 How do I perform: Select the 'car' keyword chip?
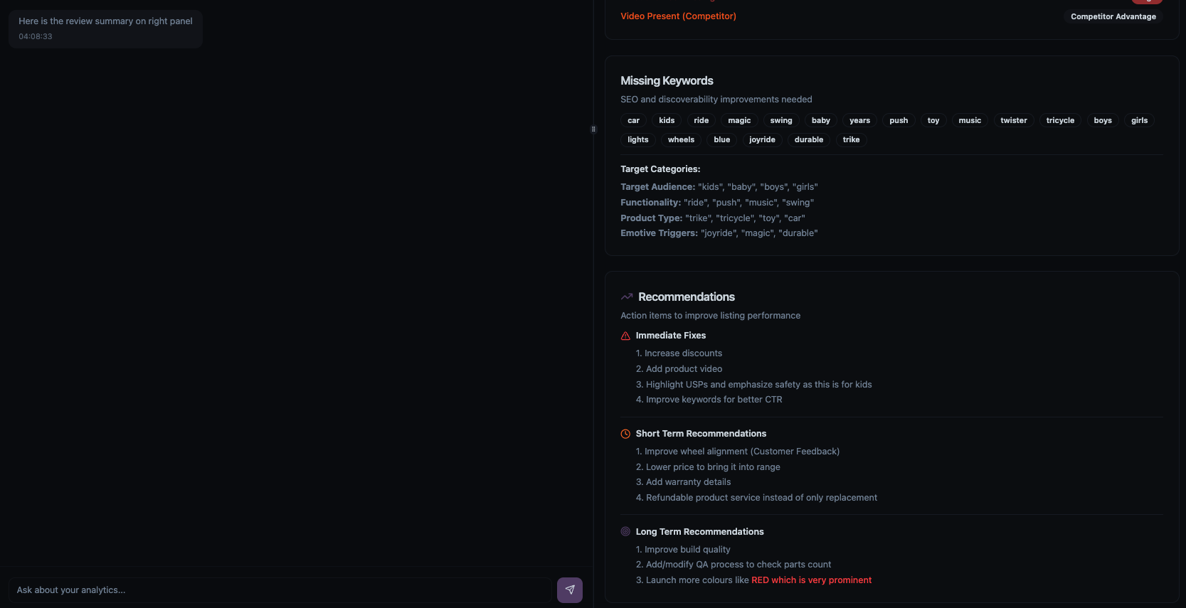633,120
